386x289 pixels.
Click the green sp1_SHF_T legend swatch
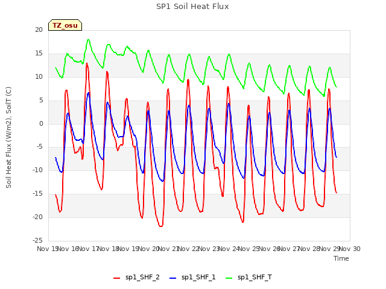click(229, 278)
